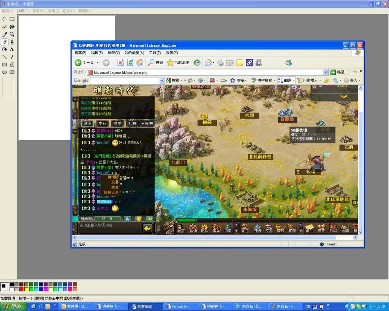Select the Curve tool in Paint
The height and width of the screenshot is (311, 389).
(12, 57)
